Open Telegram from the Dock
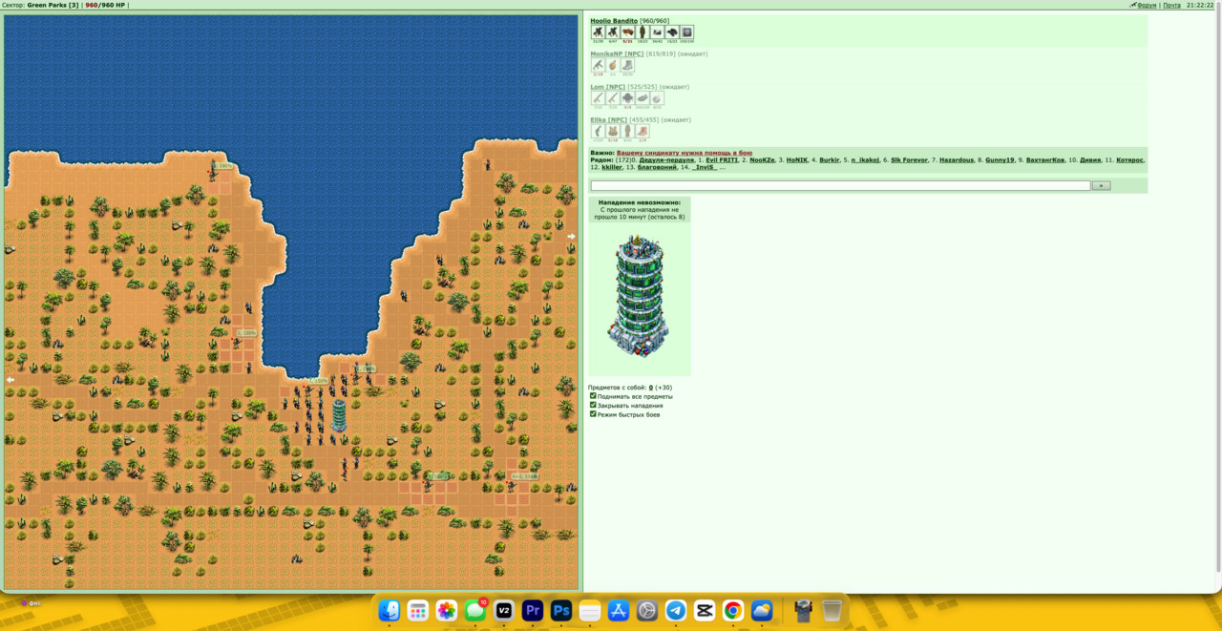1222x631 pixels. [x=676, y=610]
